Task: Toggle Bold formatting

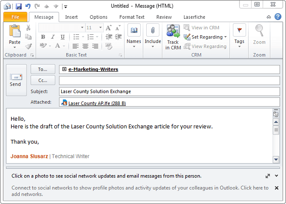Action: click(43, 37)
